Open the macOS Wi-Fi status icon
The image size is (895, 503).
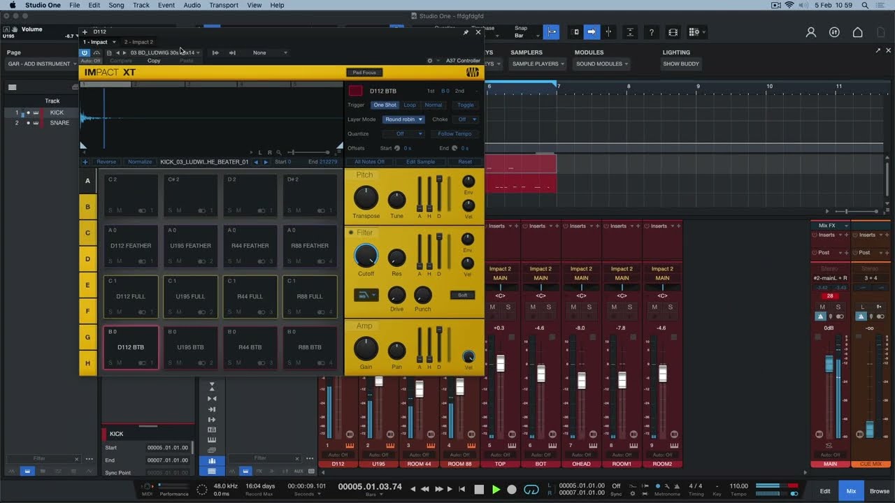tap(789, 5)
